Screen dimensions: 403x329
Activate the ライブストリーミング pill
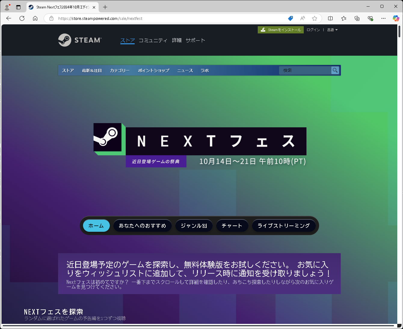[x=284, y=225]
